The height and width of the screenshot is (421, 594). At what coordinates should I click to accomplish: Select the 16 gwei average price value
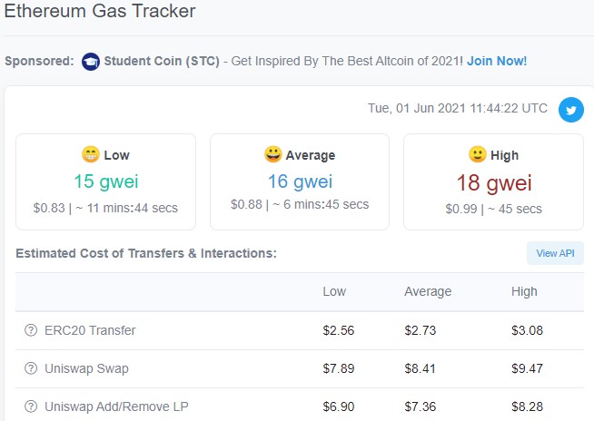click(300, 181)
